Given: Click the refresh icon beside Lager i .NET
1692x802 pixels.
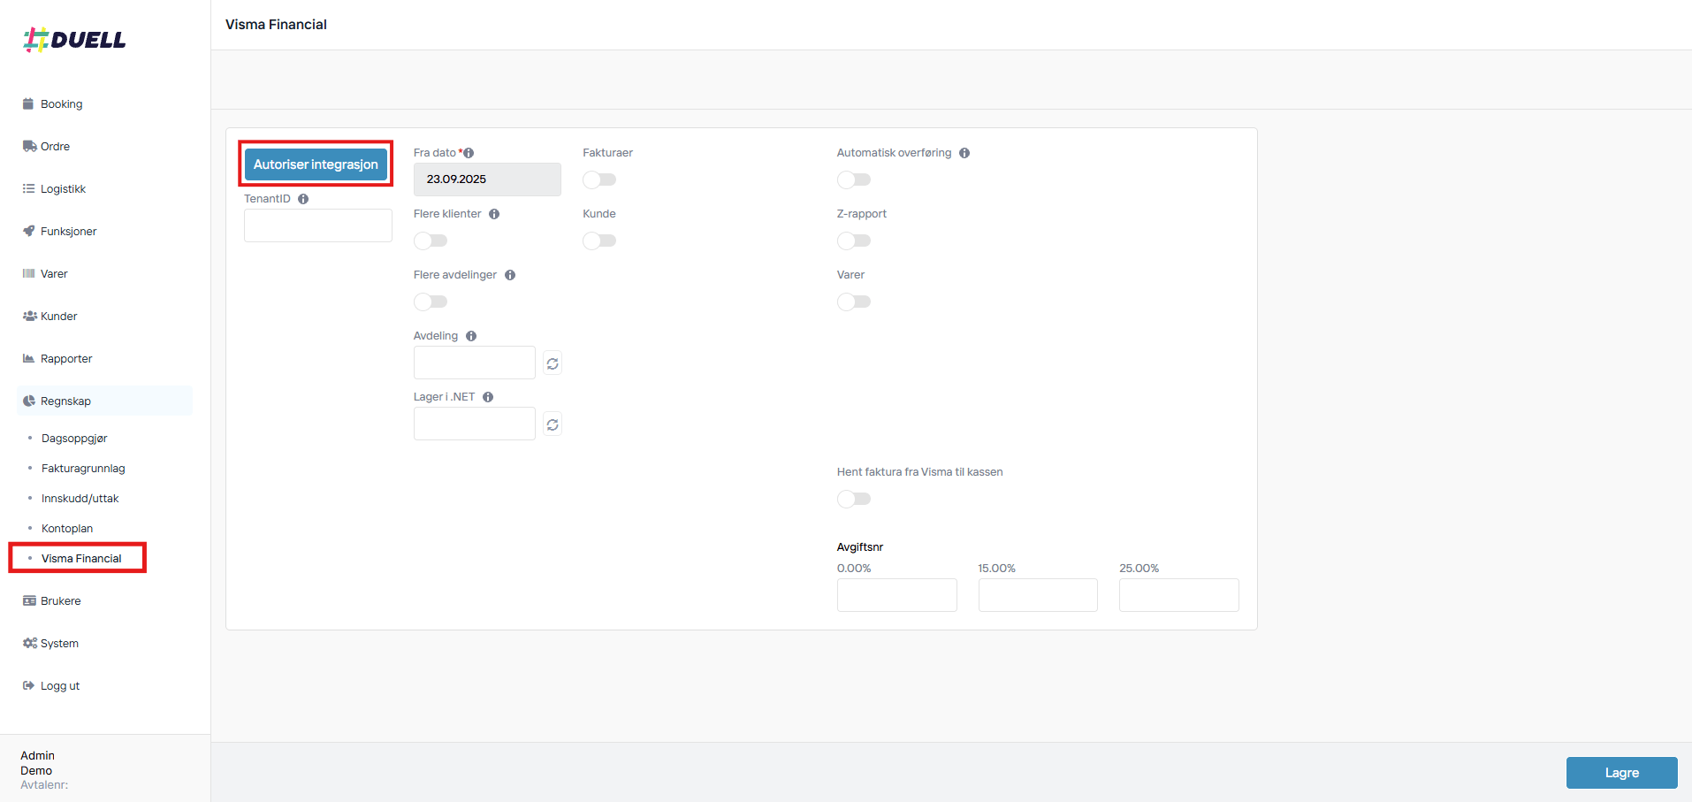Looking at the screenshot, I should [x=553, y=424].
